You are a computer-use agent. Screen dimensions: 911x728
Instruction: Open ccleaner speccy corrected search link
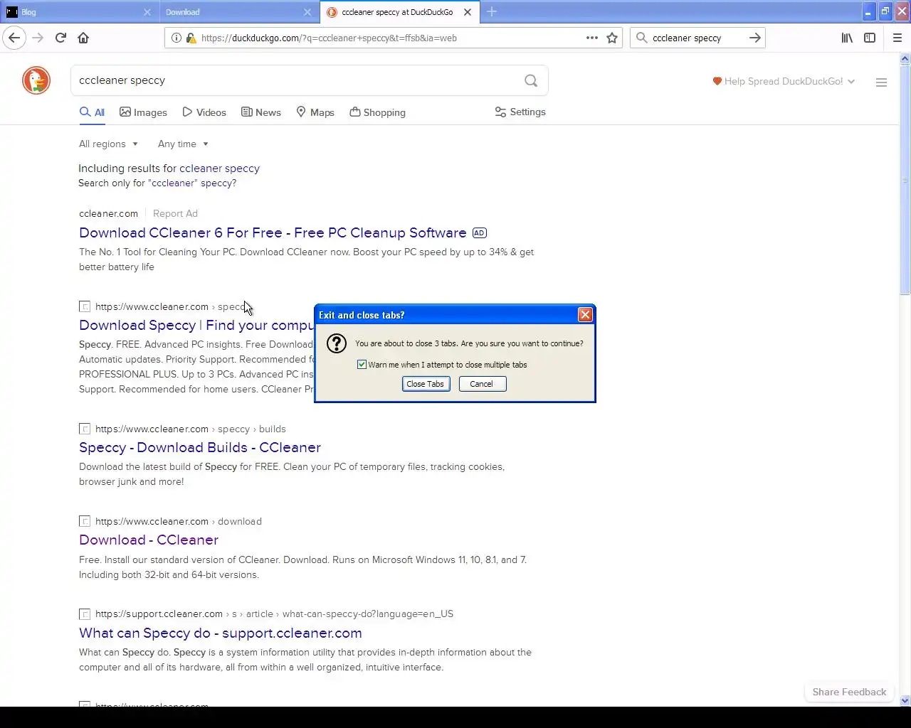pos(219,168)
